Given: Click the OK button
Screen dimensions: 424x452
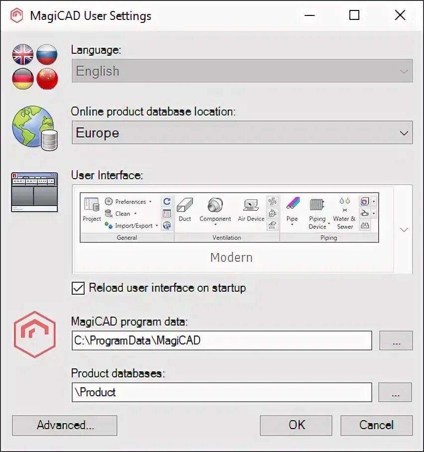Looking at the screenshot, I should coord(296,425).
